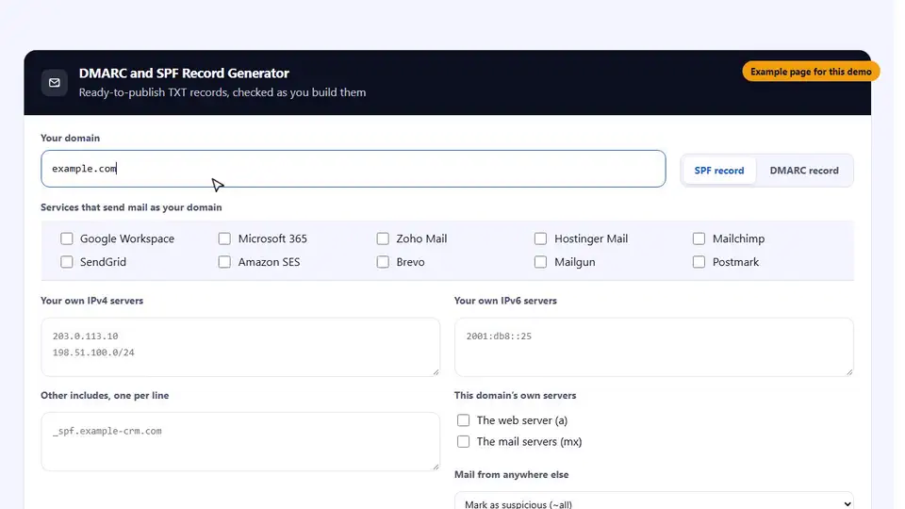The image size is (905, 509).
Task: Tick the Brevo checkbox
Action: [x=383, y=262]
